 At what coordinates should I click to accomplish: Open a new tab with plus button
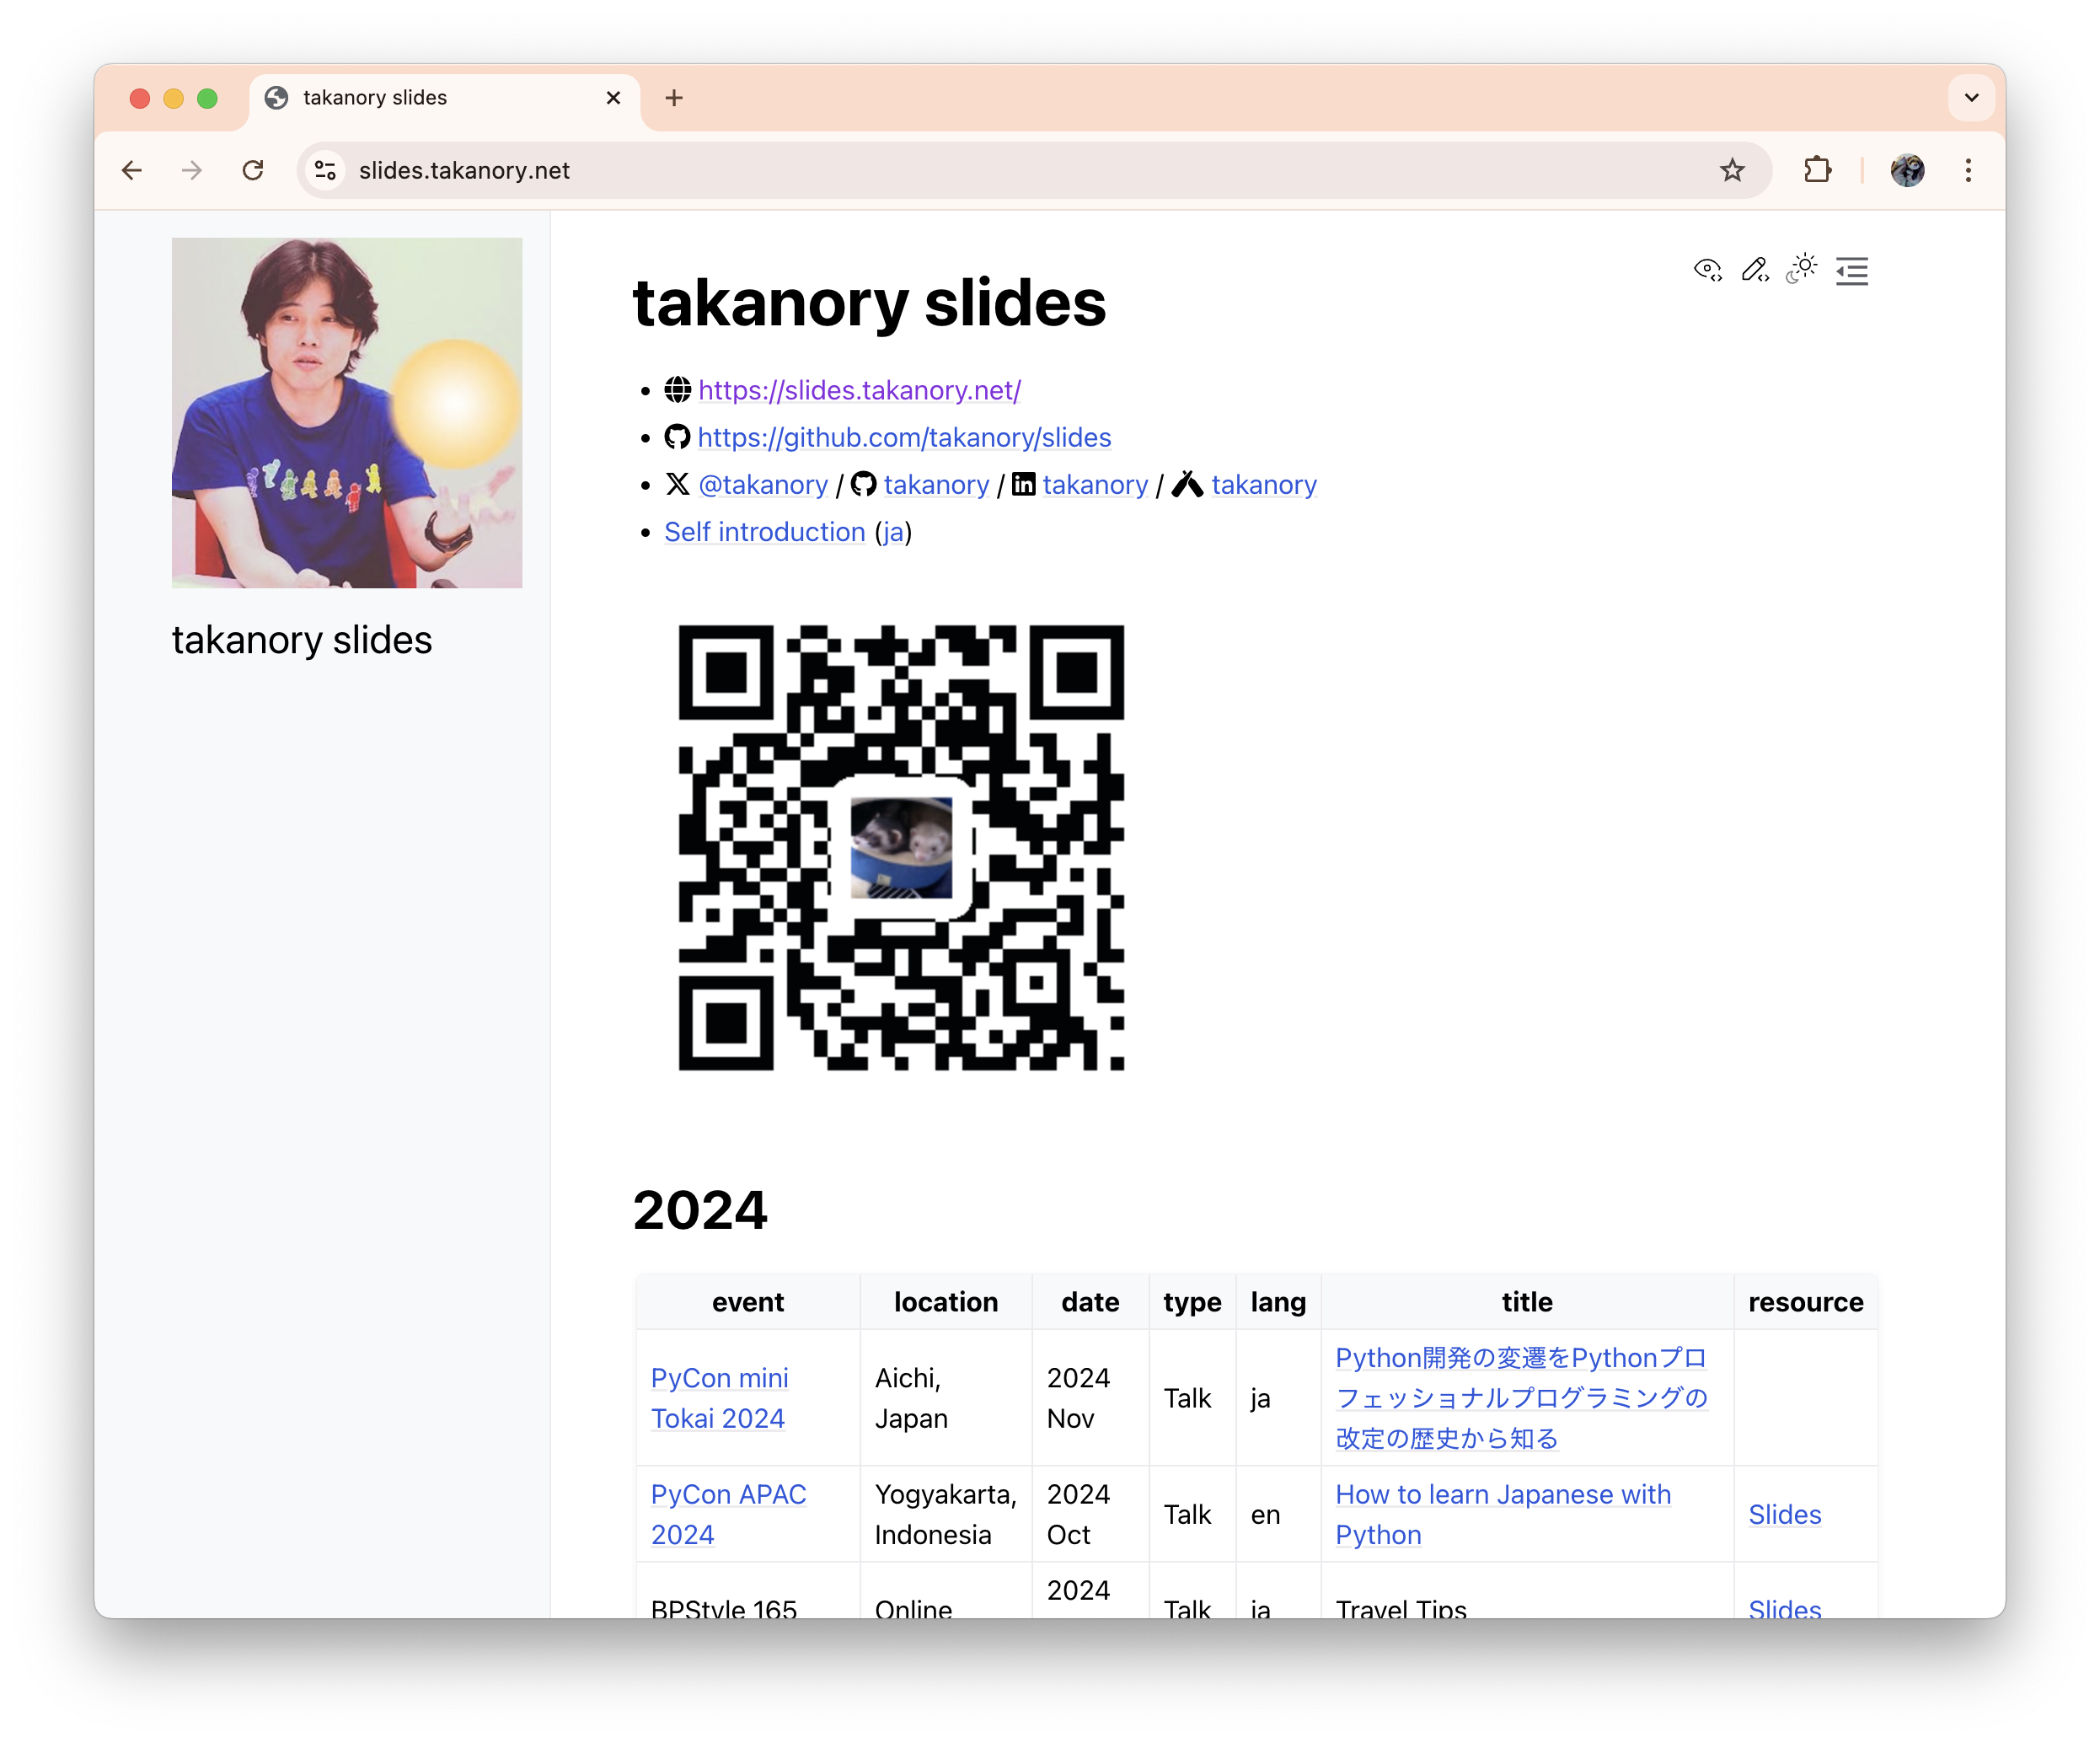tap(674, 98)
